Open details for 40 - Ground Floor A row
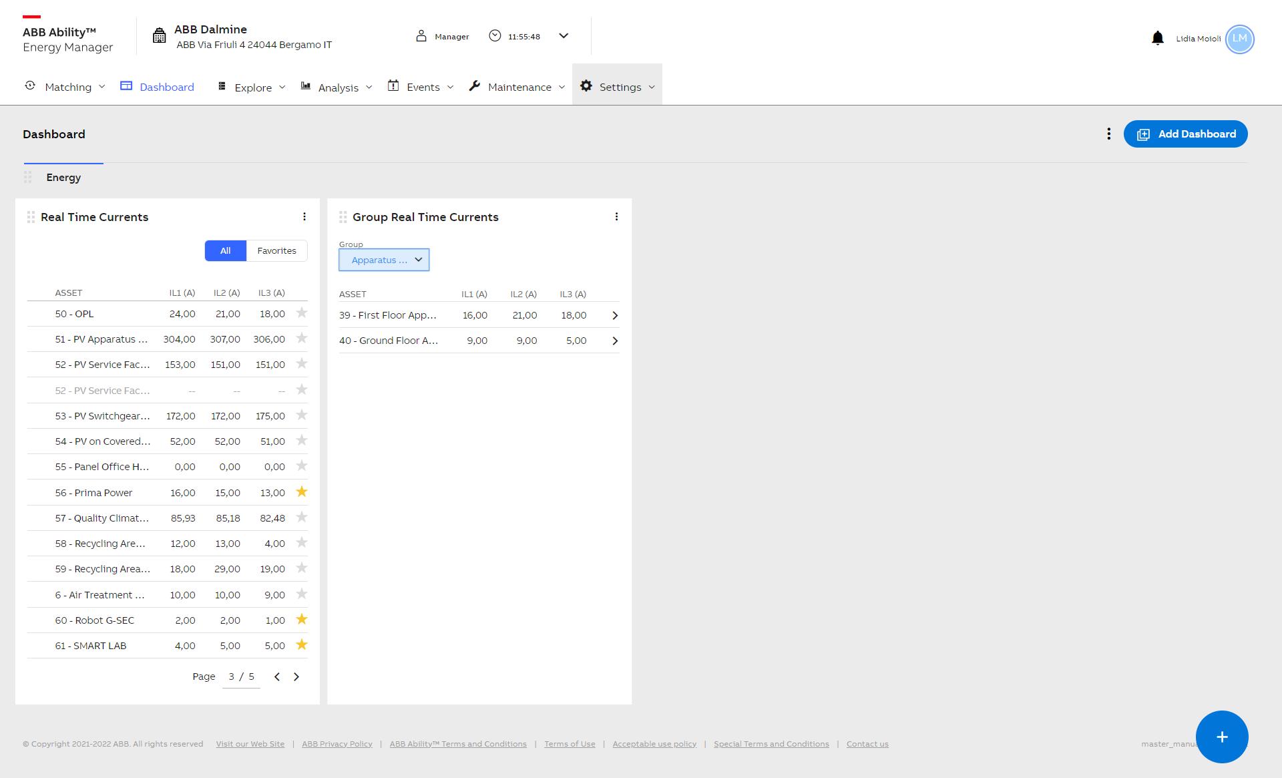Screen dimensions: 1282x778 (615, 341)
